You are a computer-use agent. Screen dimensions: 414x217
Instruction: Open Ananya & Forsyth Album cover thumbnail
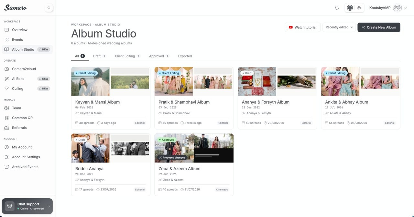[277, 82]
